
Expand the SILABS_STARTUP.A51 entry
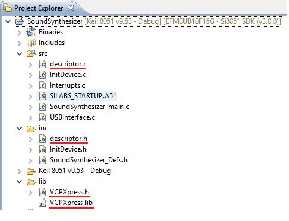pos(31,97)
